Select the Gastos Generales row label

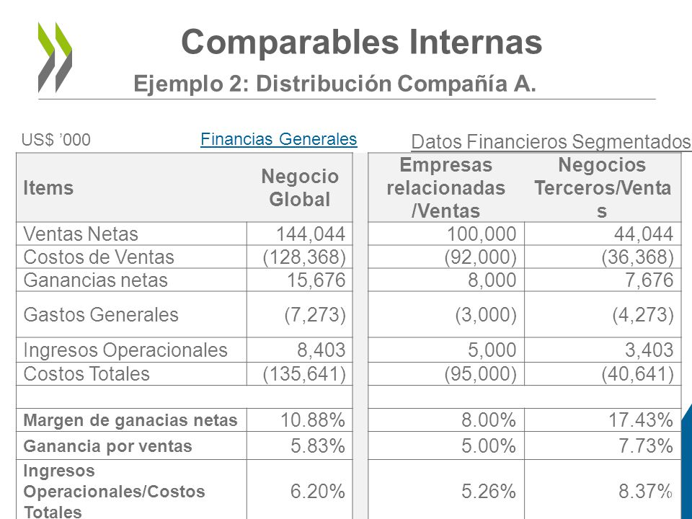pos(101,315)
